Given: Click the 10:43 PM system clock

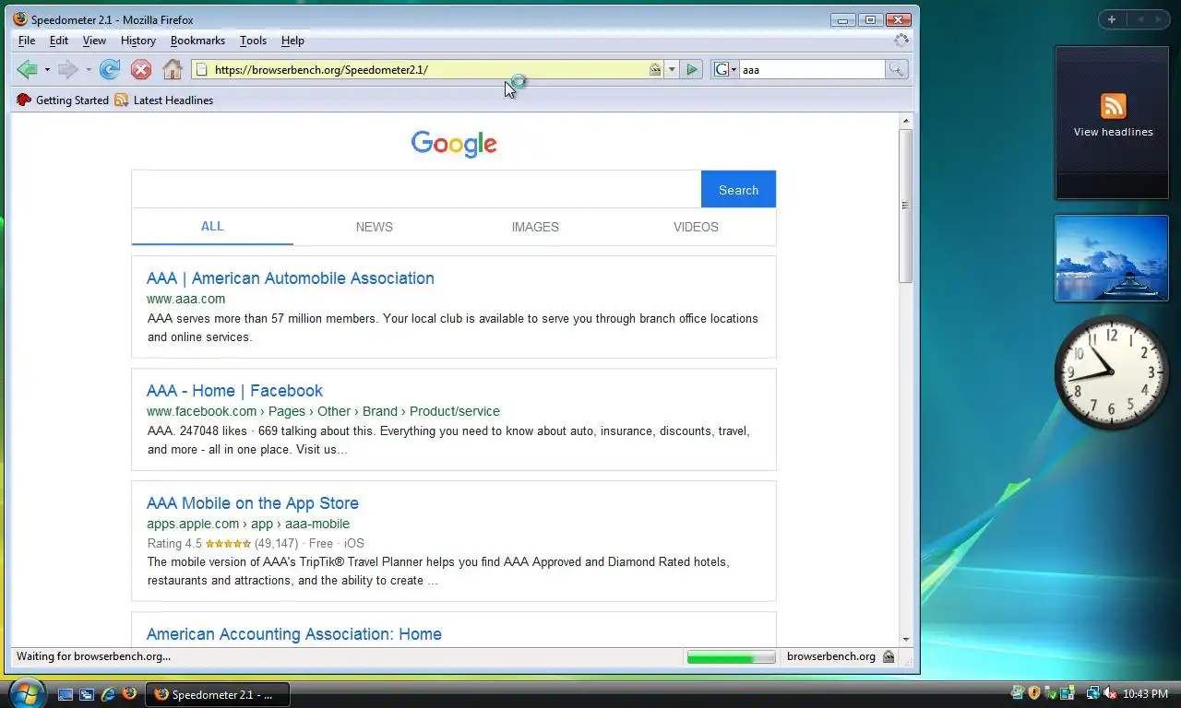Looking at the screenshot, I should pyautogui.click(x=1145, y=694).
